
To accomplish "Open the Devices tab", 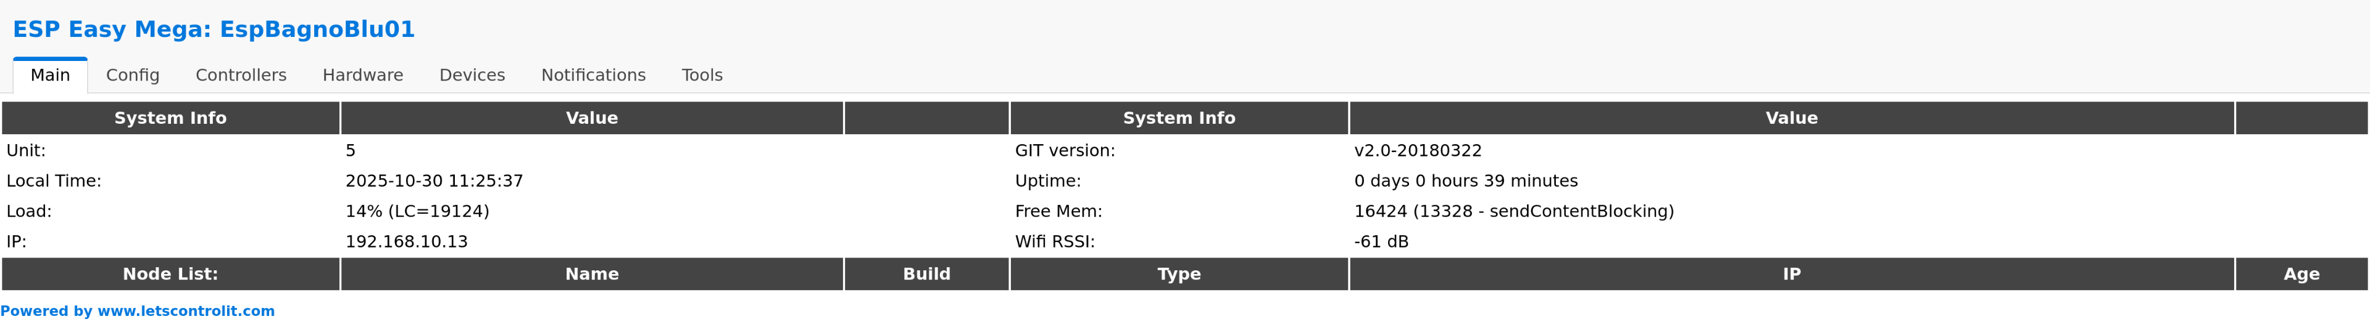I will pyautogui.click(x=472, y=75).
